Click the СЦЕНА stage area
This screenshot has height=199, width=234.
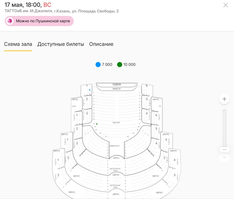click(x=117, y=84)
